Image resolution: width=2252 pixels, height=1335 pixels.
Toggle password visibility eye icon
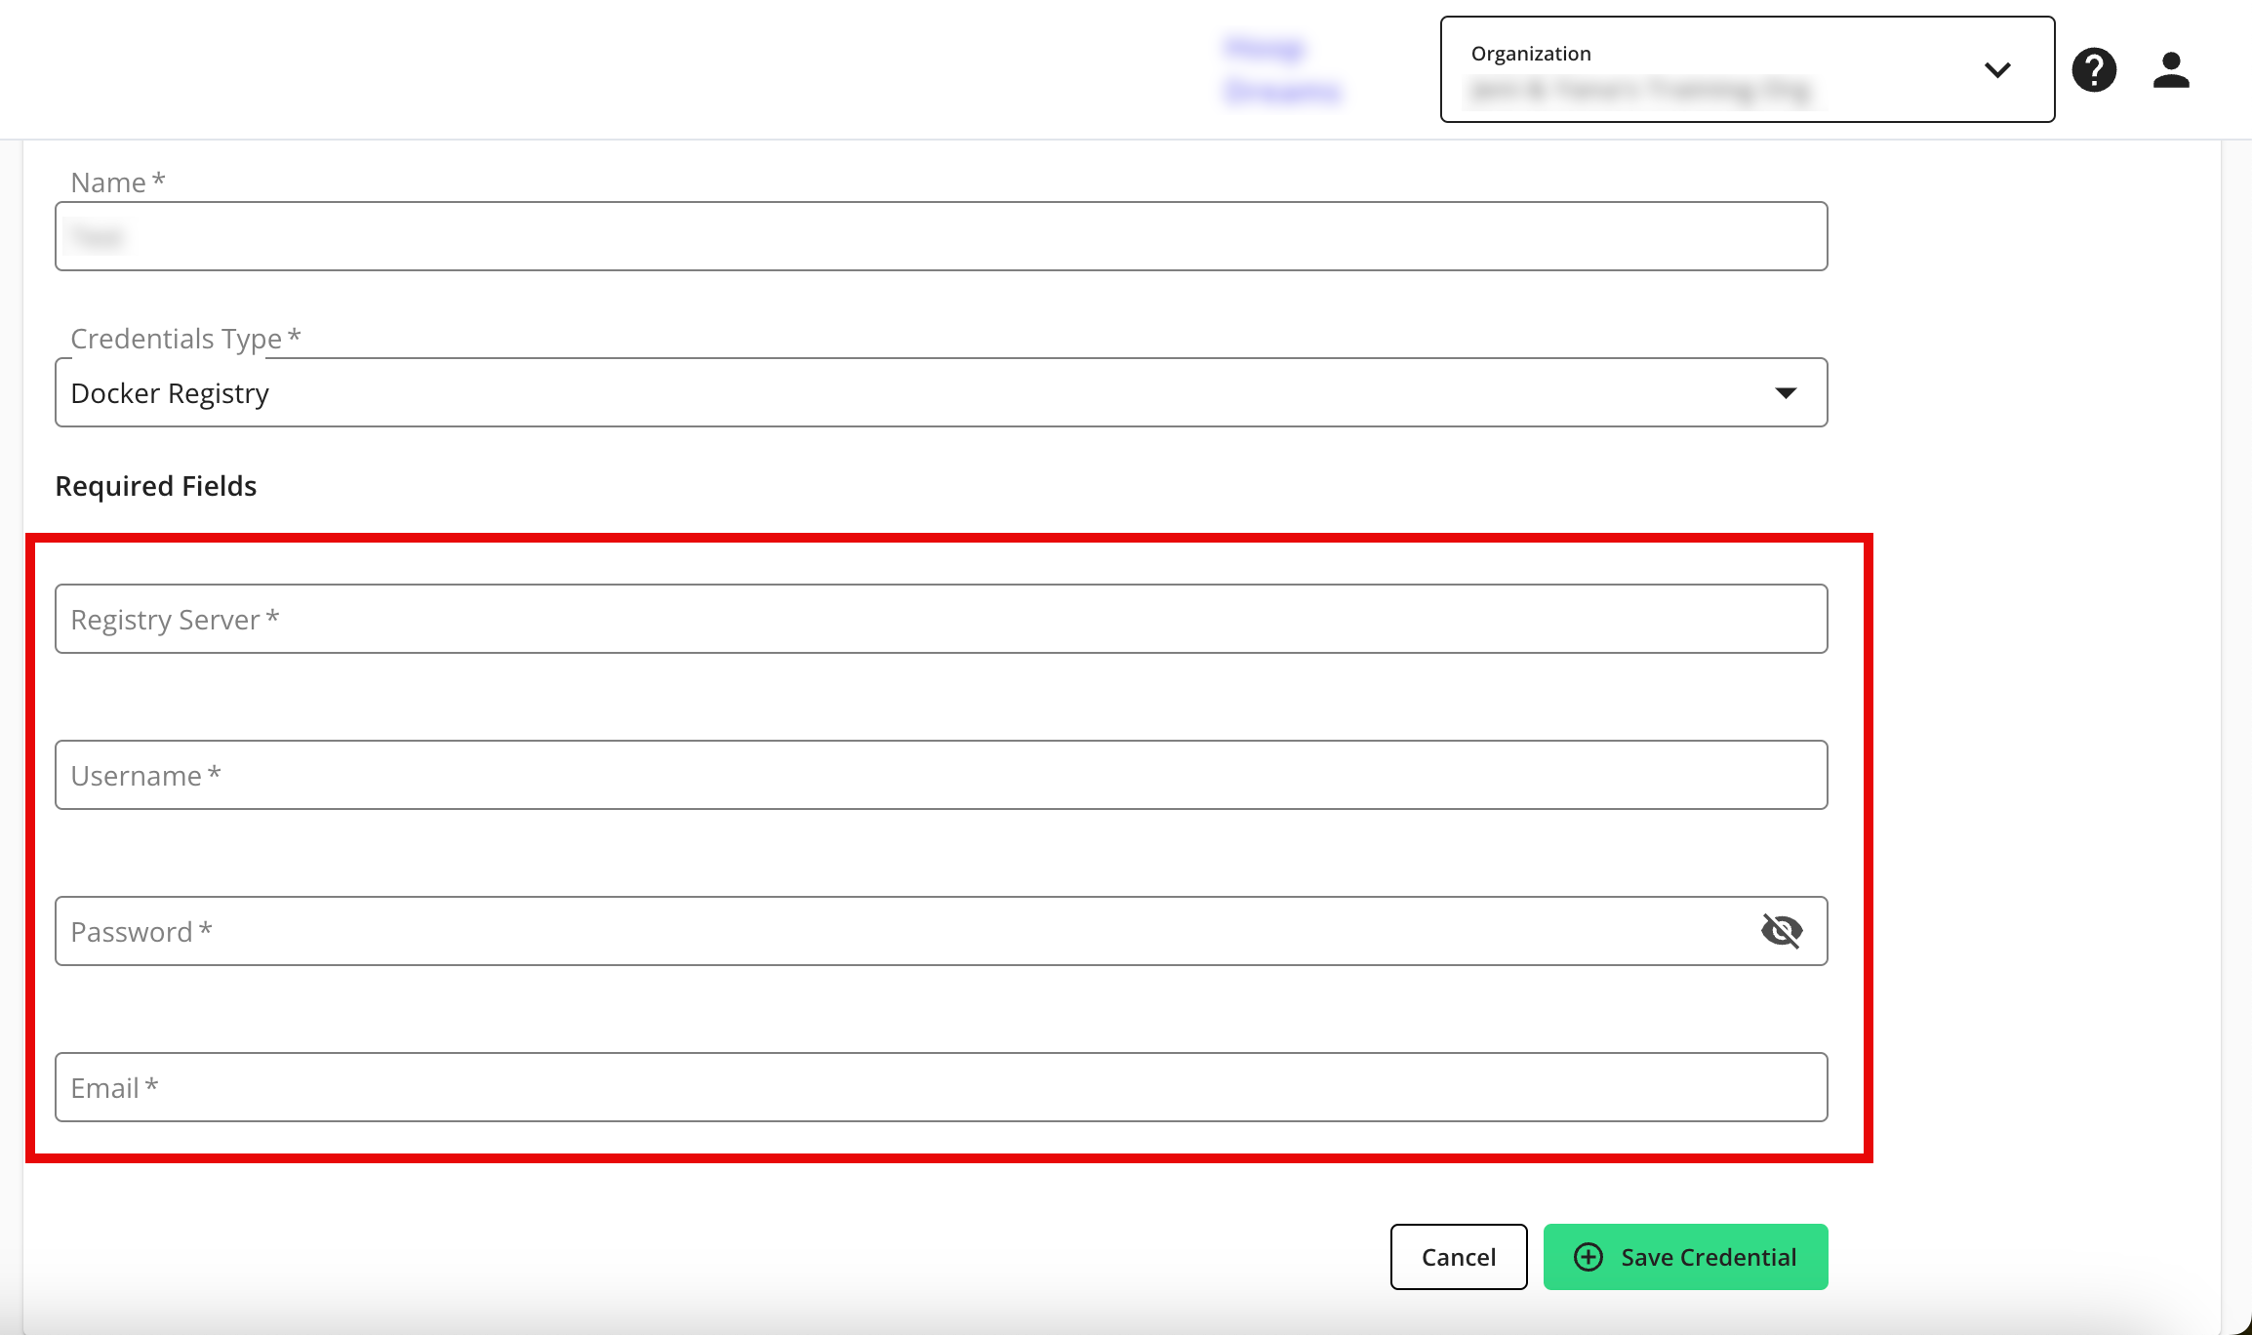coord(1782,931)
